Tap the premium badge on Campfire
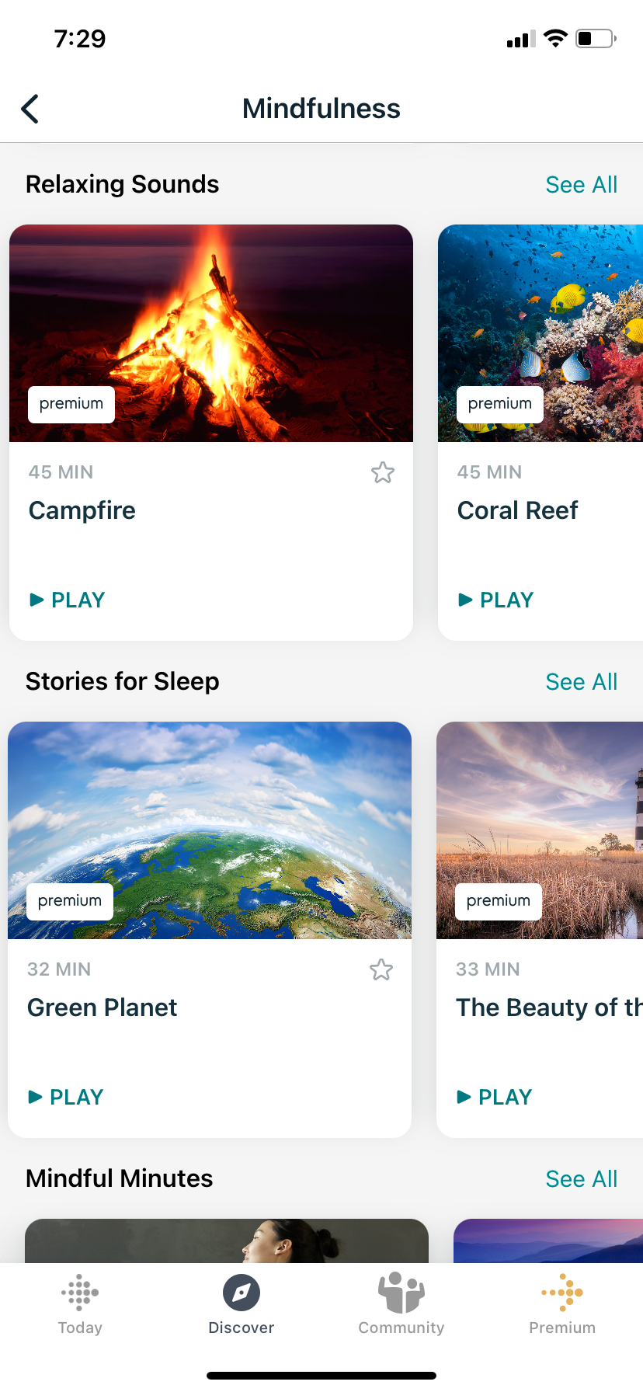This screenshot has width=643, height=1392. point(71,404)
